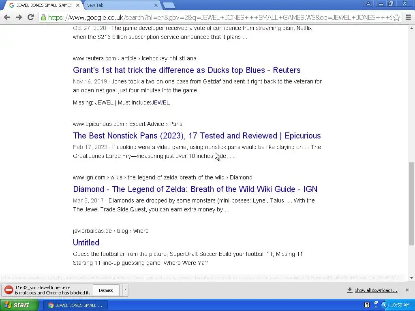Select the Chrome JEWEL JONES taskbar button
The image size is (415, 311).
click(x=75, y=305)
